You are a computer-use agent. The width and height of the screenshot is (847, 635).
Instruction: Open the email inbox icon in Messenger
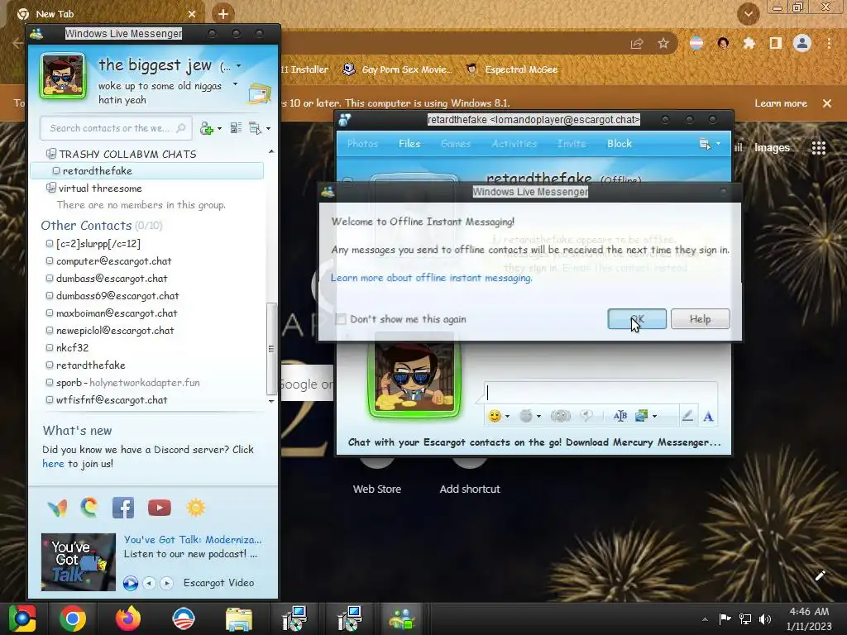pos(260,93)
